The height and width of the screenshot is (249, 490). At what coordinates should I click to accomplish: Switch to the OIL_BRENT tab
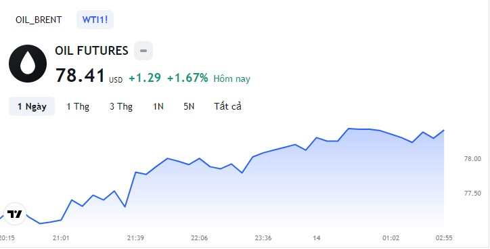tap(39, 20)
